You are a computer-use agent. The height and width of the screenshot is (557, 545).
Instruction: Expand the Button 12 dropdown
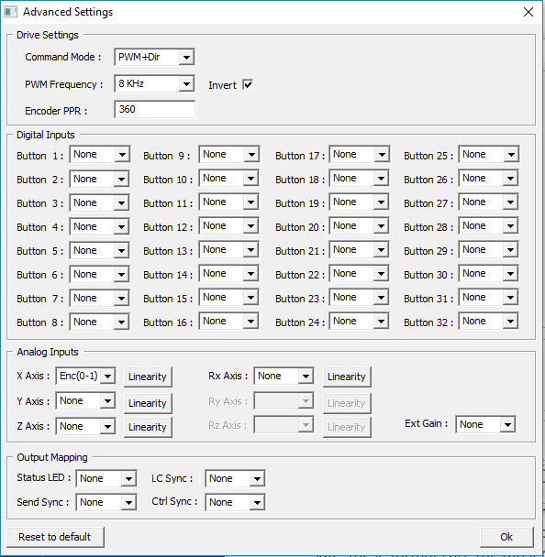tap(228, 226)
